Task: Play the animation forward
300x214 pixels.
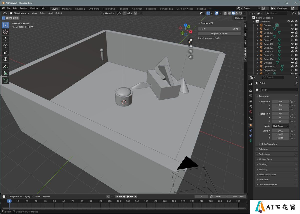Action: tap(128, 197)
